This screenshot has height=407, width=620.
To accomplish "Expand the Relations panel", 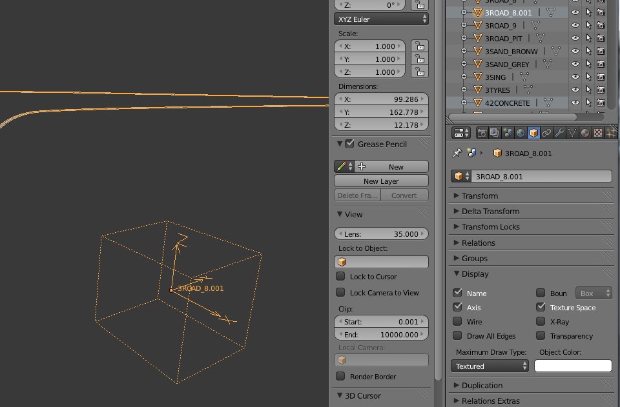I will pyautogui.click(x=457, y=243).
